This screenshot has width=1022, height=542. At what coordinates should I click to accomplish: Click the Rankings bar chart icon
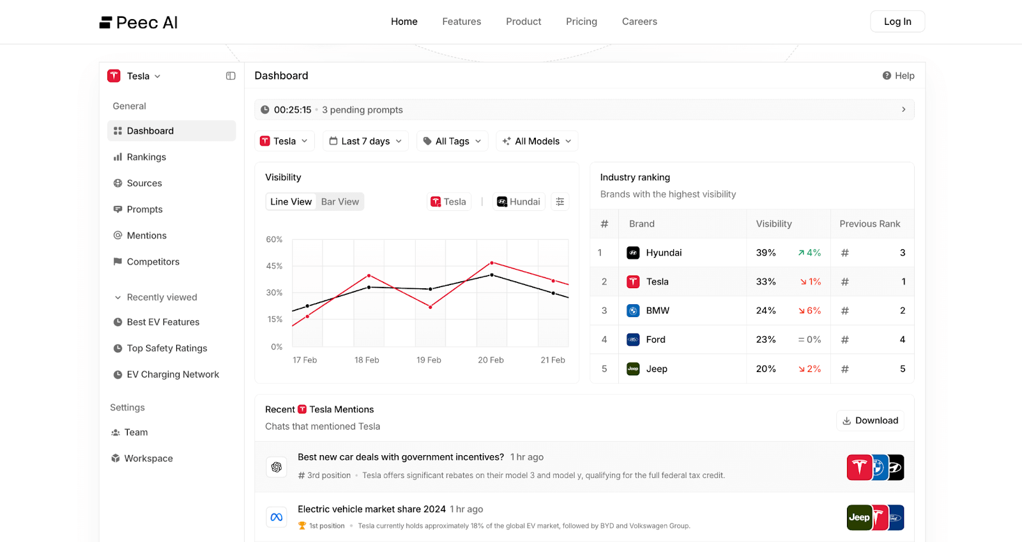(118, 157)
